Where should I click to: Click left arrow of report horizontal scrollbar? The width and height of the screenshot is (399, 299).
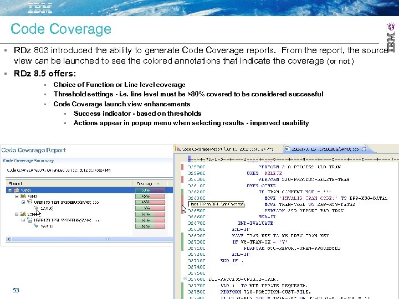coord(9,239)
